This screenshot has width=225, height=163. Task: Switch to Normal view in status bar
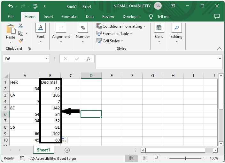point(131,158)
